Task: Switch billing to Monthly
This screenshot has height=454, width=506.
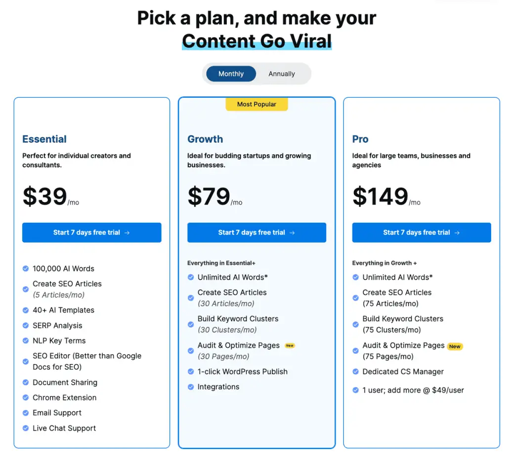Action: pos(231,74)
